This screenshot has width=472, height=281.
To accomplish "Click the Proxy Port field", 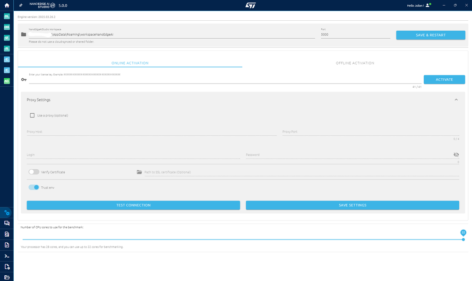I will 370,132.
